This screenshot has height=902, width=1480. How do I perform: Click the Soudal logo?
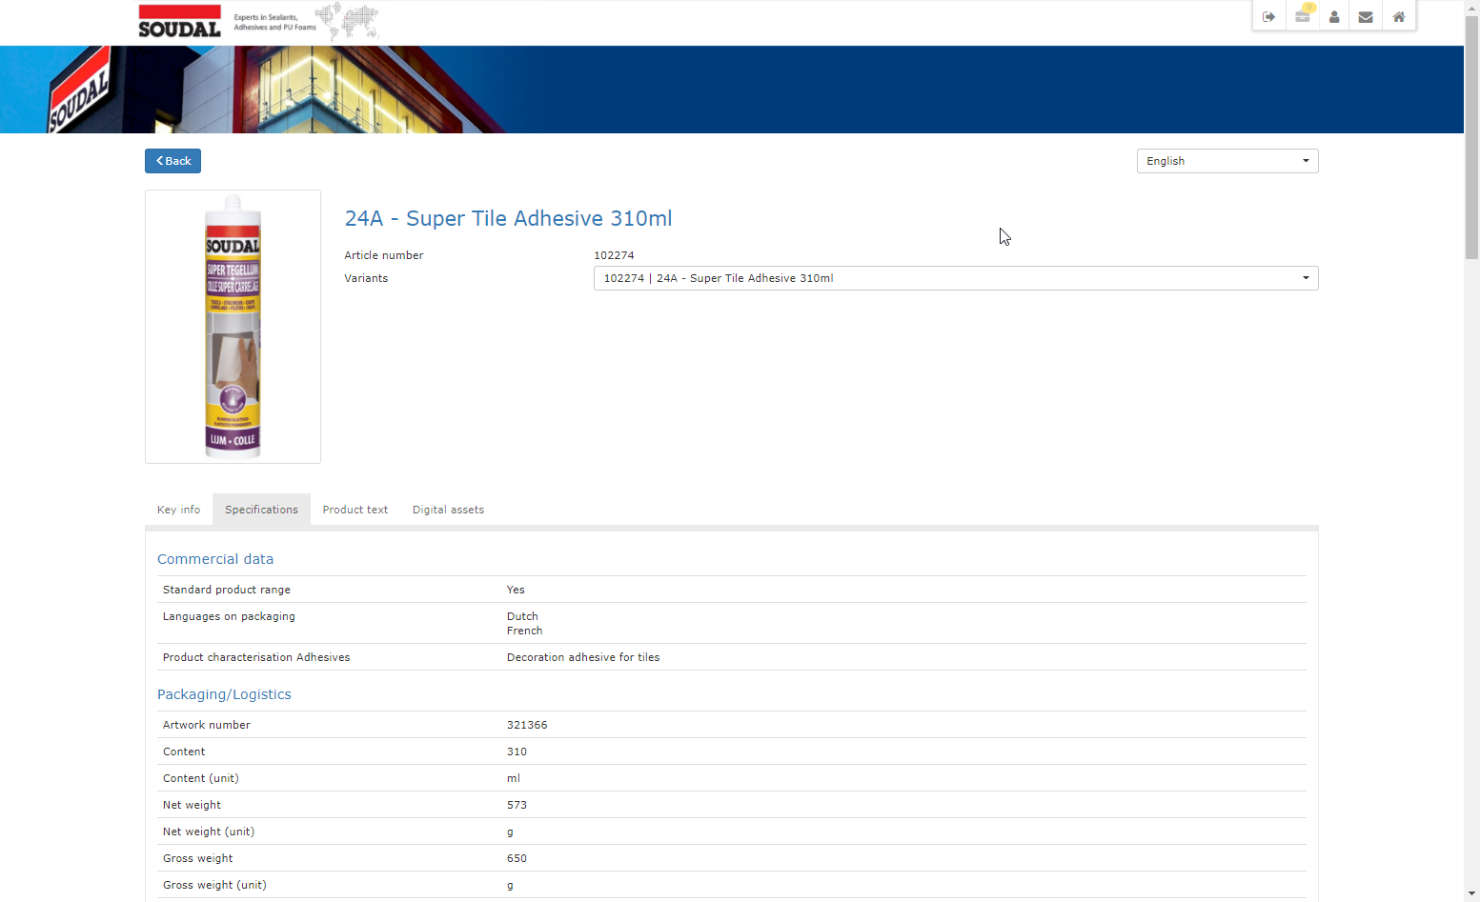[179, 21]
